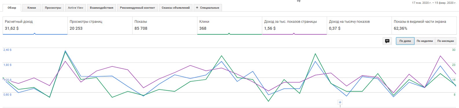
Task: Open the chart annotations comment icon
Action: coord(387,41)
